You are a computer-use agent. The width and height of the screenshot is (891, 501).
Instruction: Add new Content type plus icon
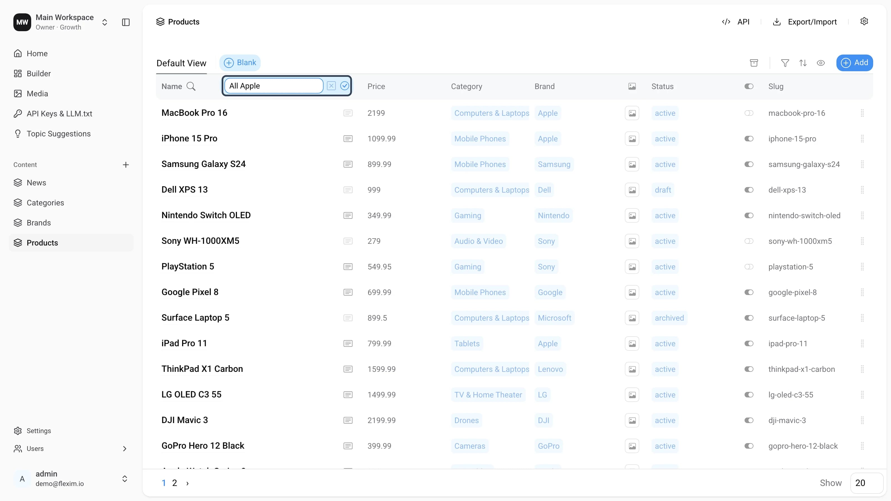point(126,164)
